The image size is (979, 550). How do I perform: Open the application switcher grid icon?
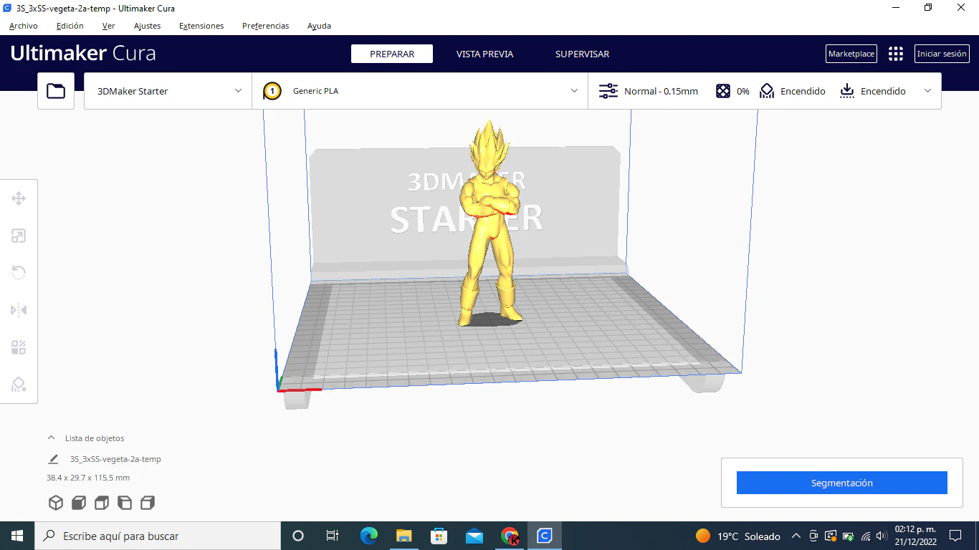[896, 54]
